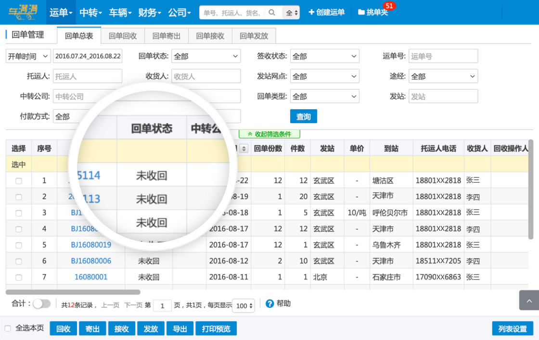Open the 回单状态 dropdown
This screenshot has width=539, height=340.
tap(206, 56)
